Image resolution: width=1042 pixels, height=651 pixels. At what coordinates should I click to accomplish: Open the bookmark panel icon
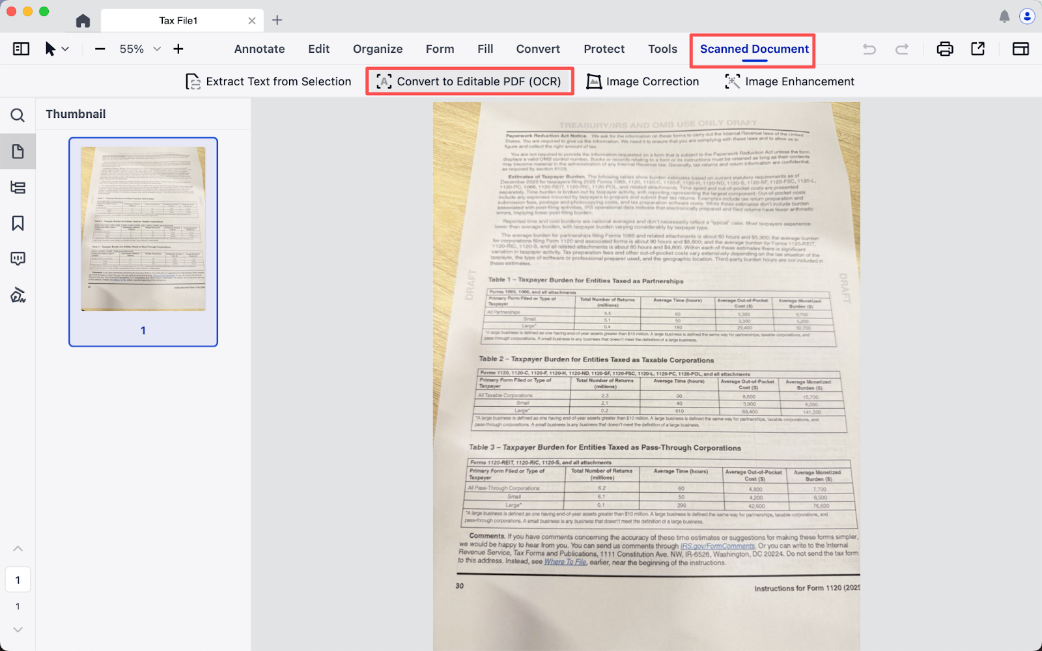pyautogui.click(x=18, y=223)
